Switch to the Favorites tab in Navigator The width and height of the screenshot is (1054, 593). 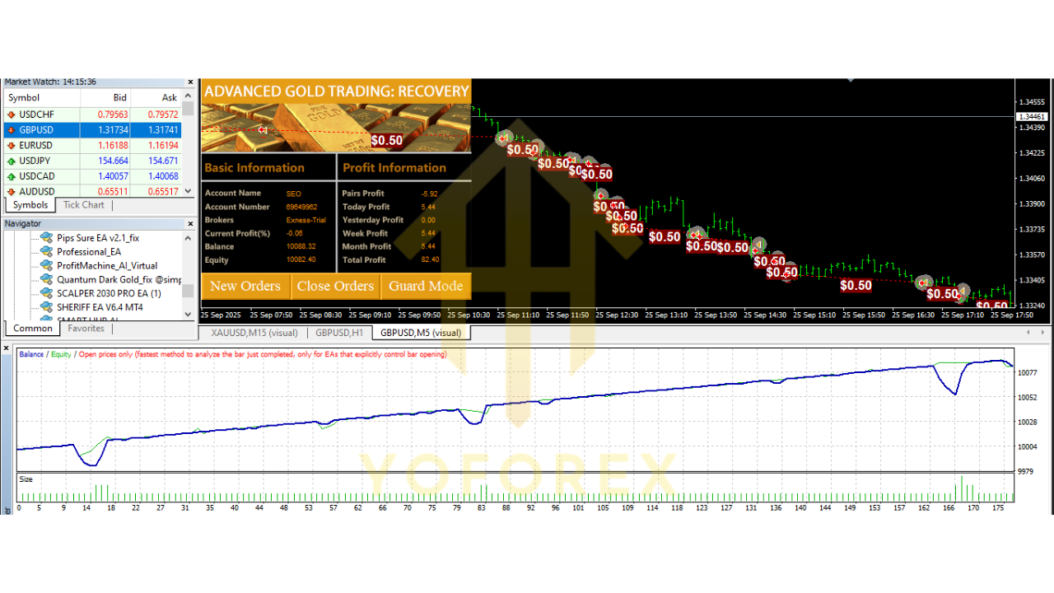(x=86, y=328)
